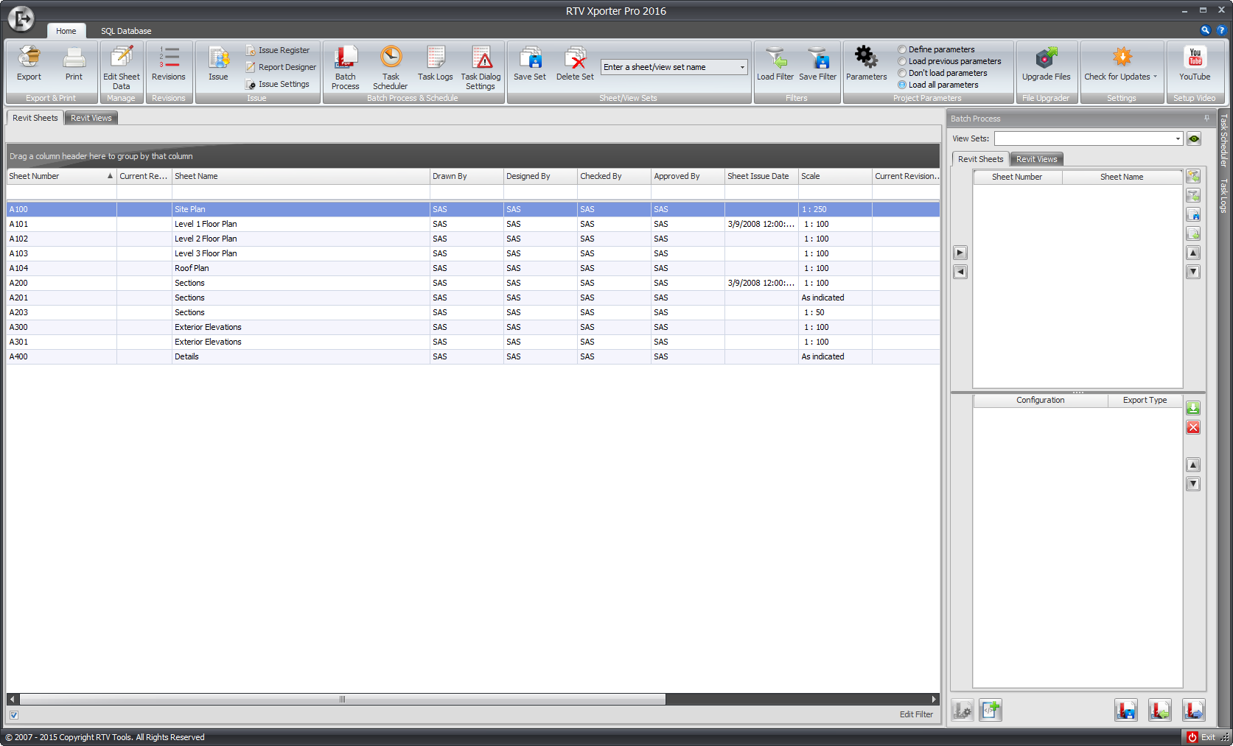Open the Task Scheduler from the ribbon
1233x746 pixels.
(x=390, y=66)
